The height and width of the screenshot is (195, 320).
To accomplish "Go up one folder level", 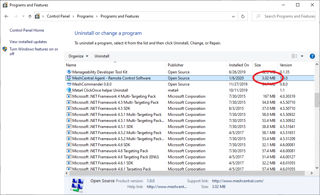I will click(30, 16).
